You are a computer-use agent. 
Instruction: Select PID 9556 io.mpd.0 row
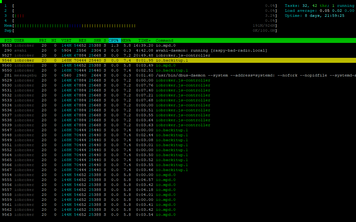(x=178, y=185)
